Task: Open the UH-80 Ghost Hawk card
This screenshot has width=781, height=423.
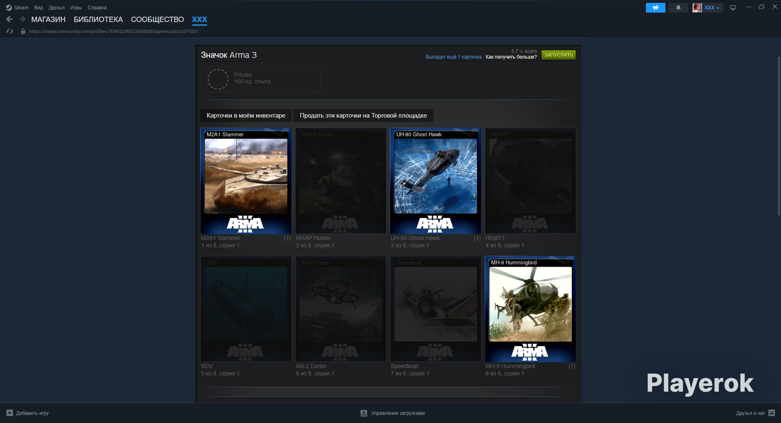Action: [436, 181]
